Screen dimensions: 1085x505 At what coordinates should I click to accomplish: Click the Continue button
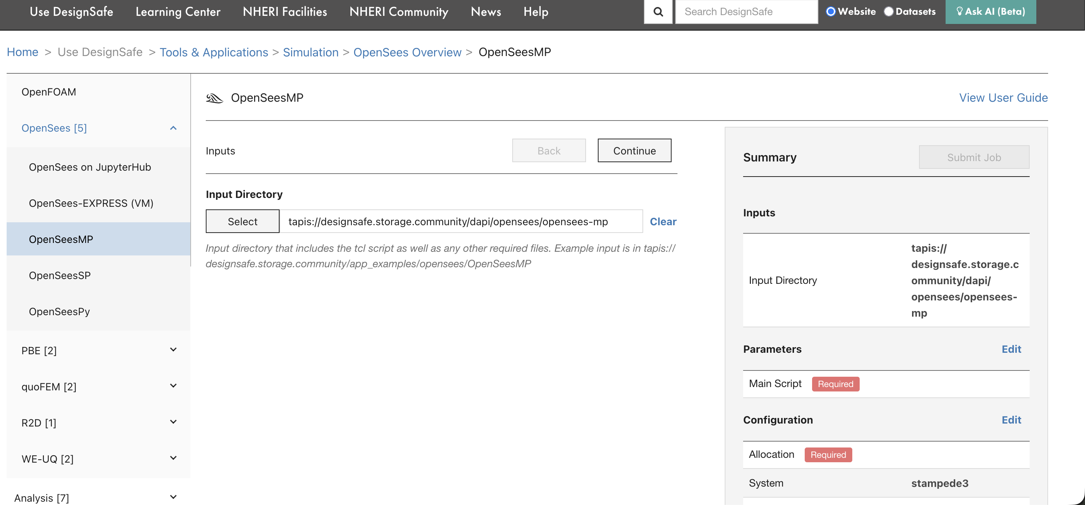coord(634,151)
